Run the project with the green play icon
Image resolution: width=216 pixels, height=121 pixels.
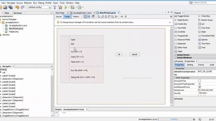[66, 7]
